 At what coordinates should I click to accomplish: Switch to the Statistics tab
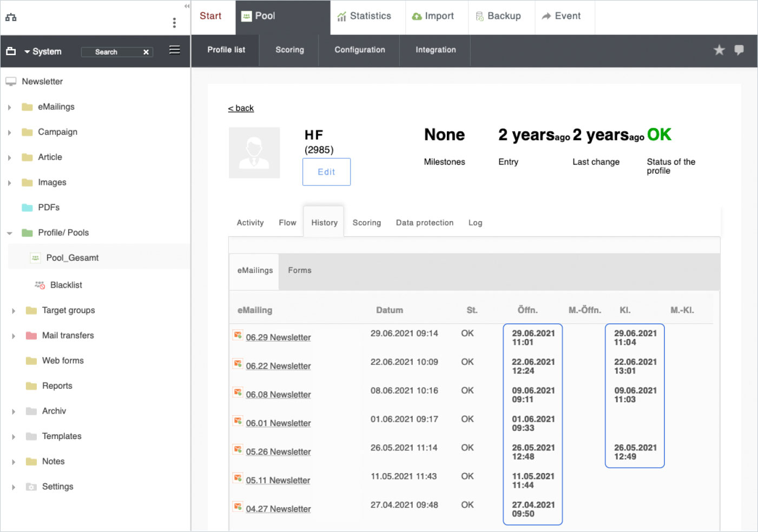364,16
